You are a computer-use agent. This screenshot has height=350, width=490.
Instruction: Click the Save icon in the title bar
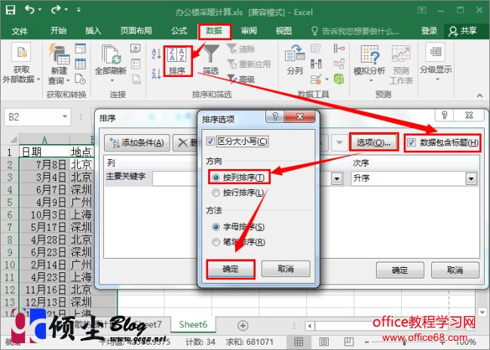[11, 10]
